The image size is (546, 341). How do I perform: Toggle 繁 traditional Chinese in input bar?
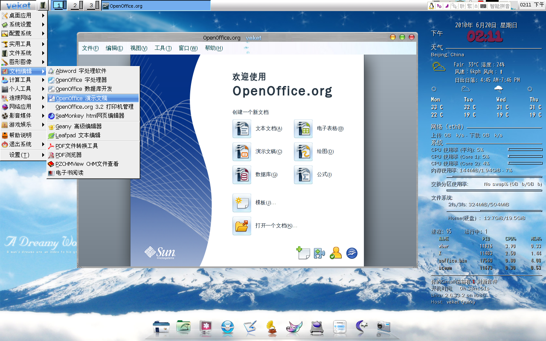tap(470, 6)
